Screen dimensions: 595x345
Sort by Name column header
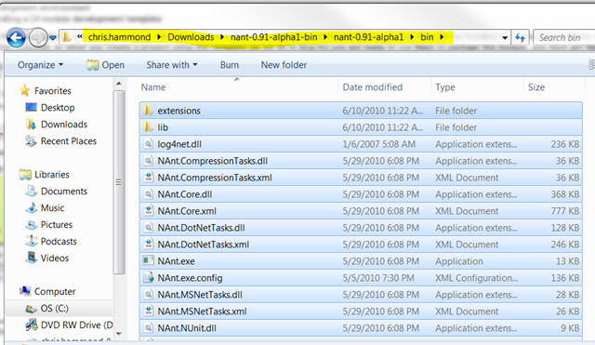pos(153,86)
